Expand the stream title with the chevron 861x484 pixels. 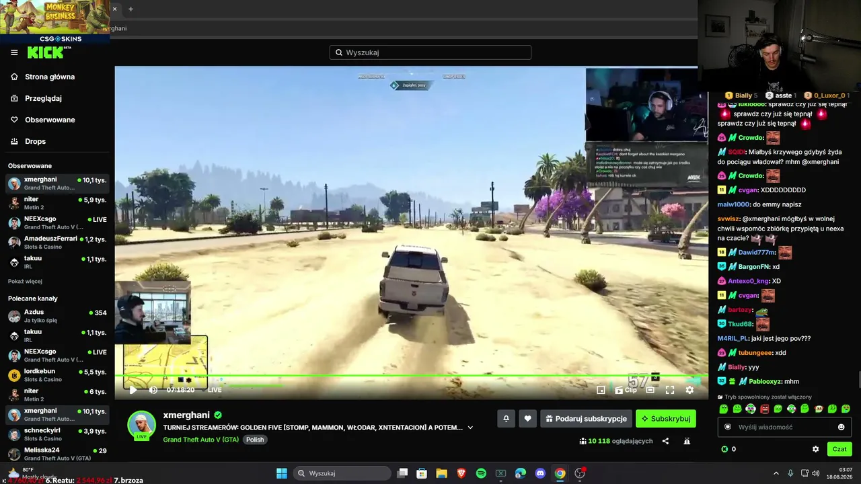click(470, 428)
